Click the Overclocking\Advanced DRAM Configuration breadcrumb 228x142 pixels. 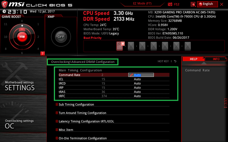[83, 62]
